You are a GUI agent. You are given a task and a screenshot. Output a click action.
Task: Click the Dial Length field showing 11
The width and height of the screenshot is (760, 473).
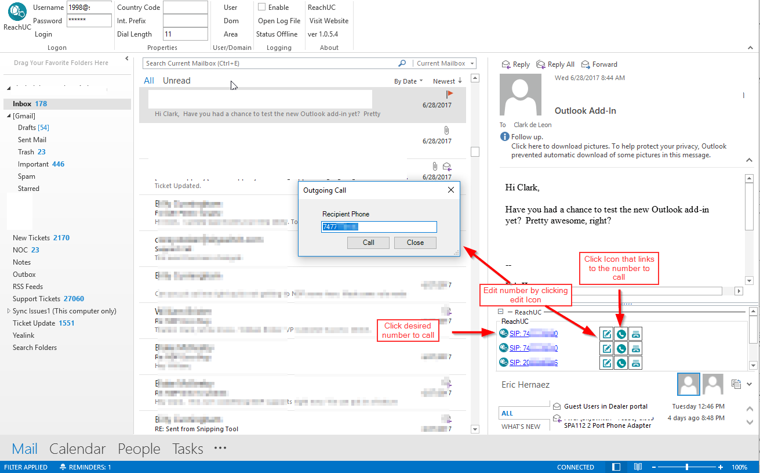coord(186,34)
